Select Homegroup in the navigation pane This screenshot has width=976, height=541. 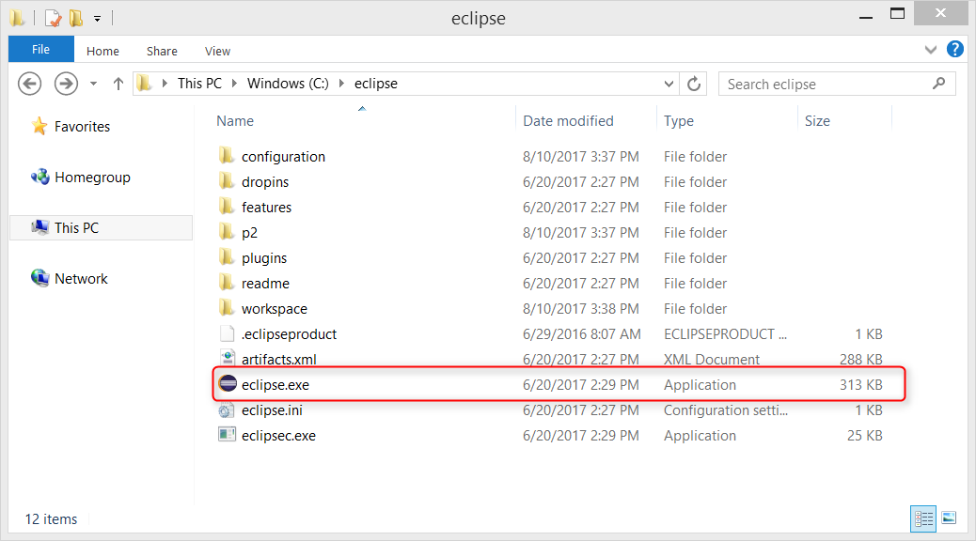93,178
